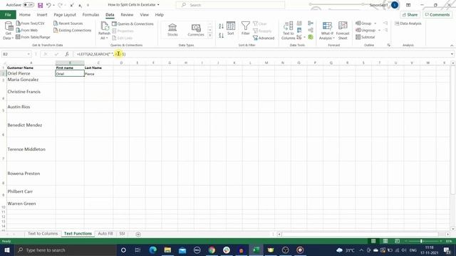The image size is (456, 256).
Task: Click the Consolidate icon
Action: (x=311, y=23)
